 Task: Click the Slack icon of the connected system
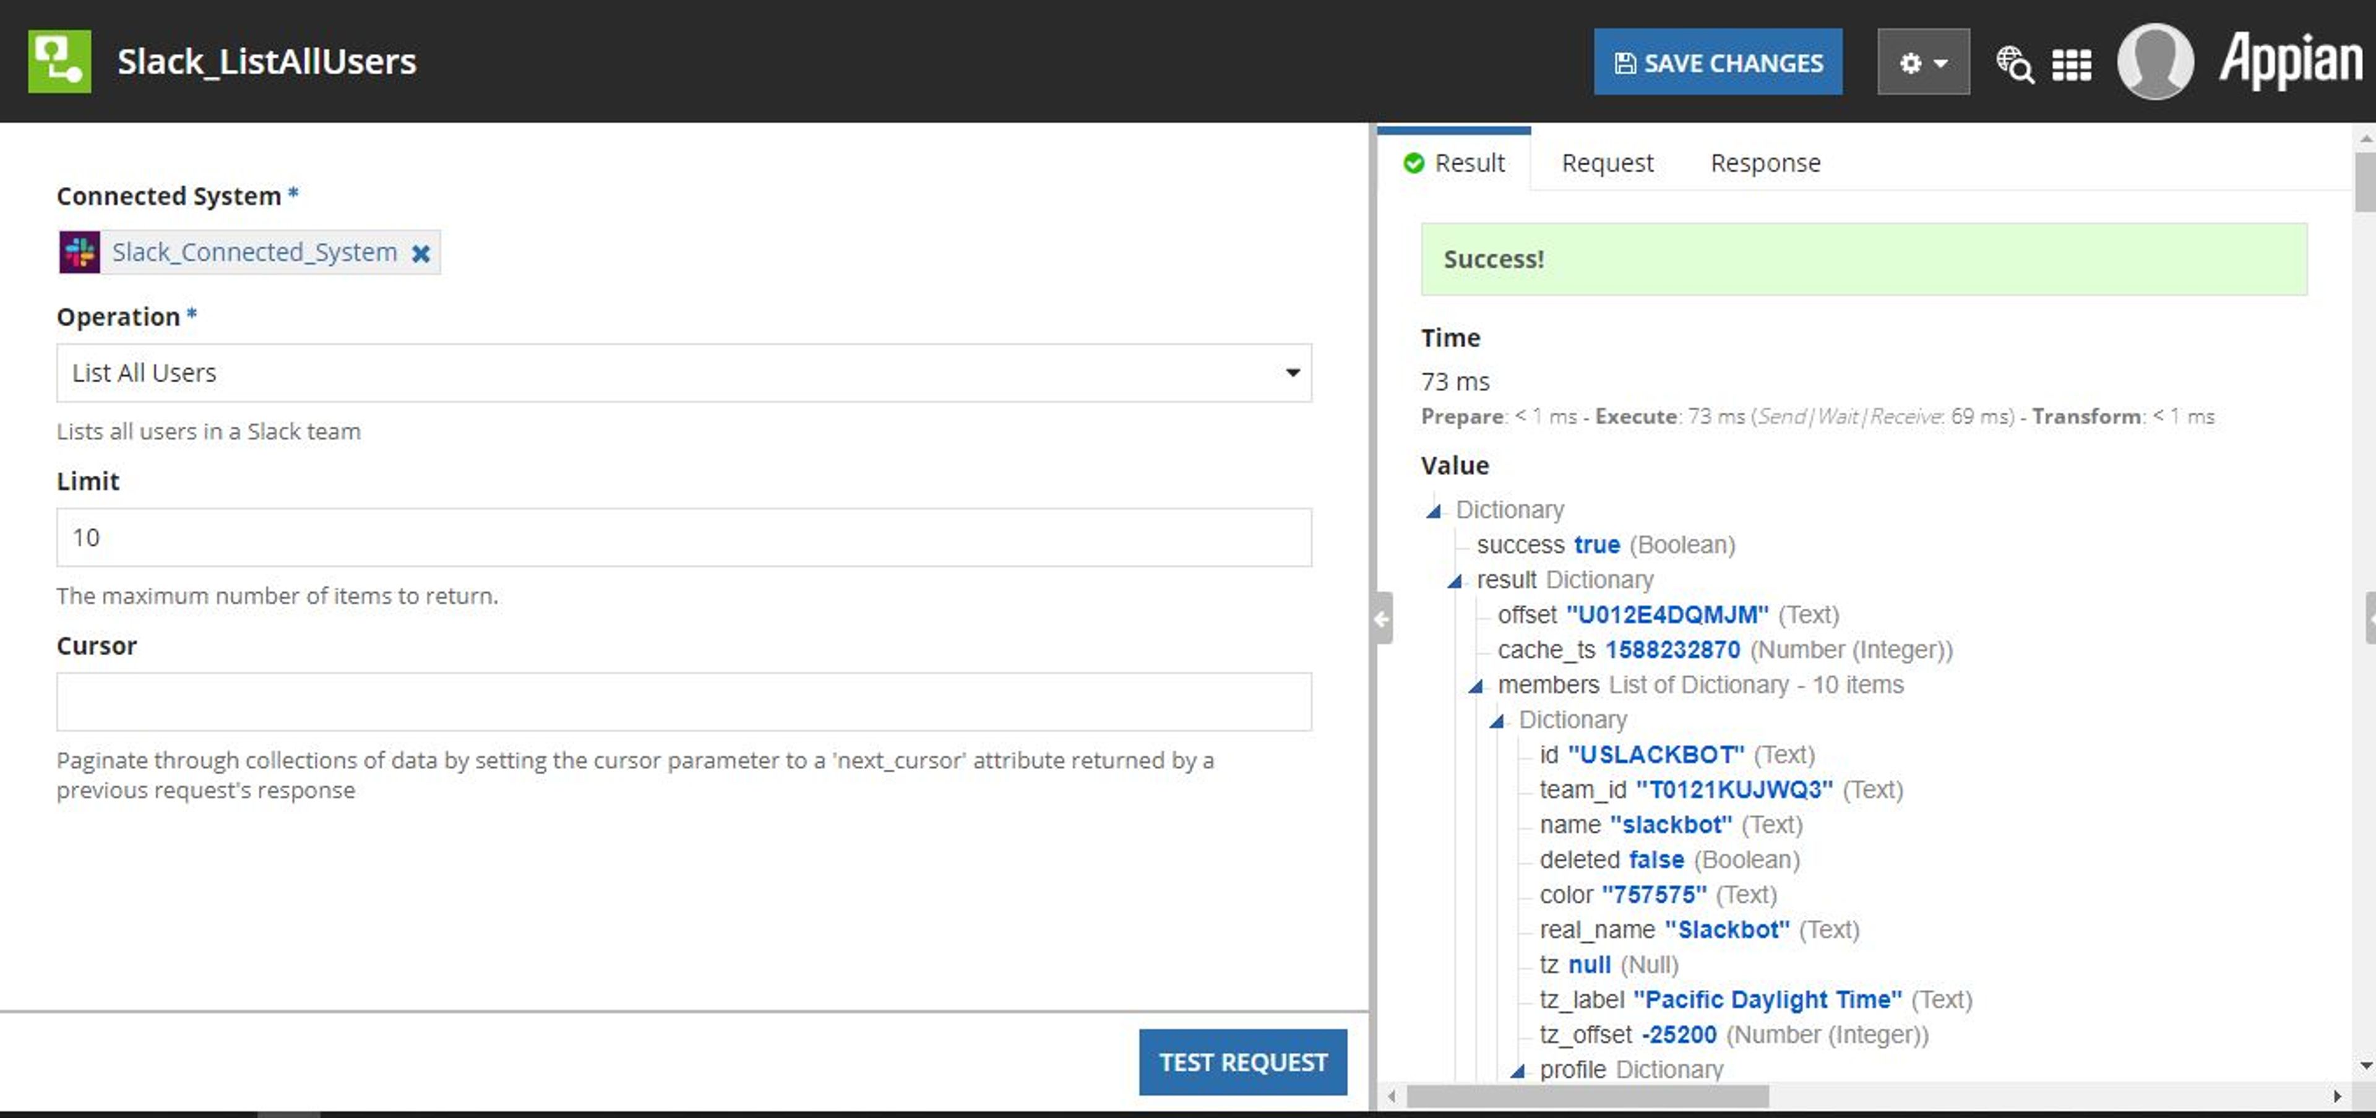click(80, 252)
